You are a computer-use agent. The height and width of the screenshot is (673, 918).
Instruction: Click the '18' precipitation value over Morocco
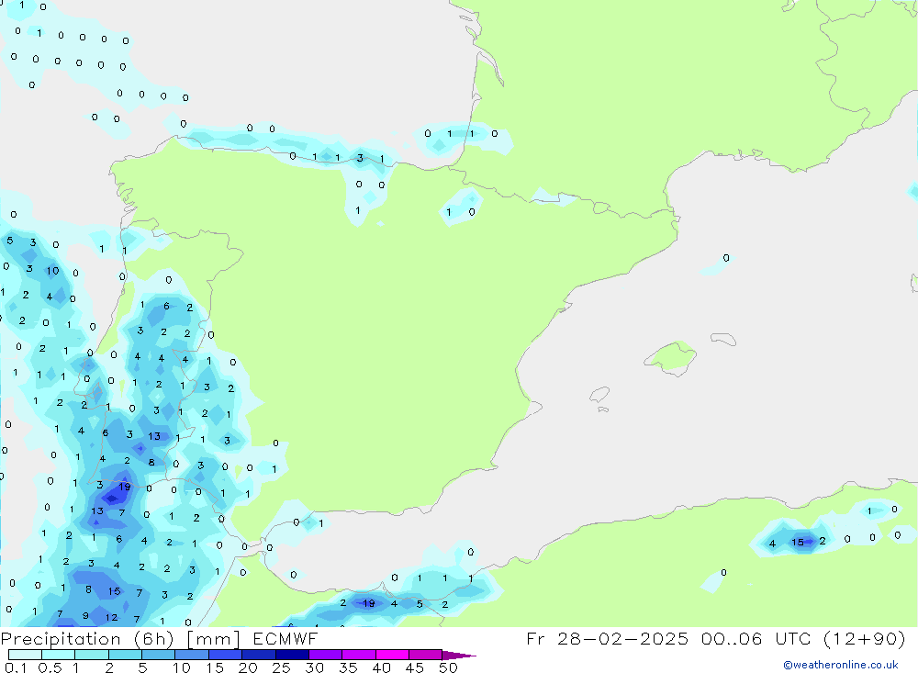(x=368, y=602)
